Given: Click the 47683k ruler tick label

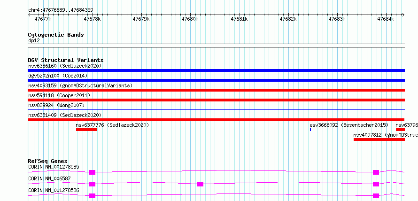Looking at the screenshot, I should click(x=337, y=19).
